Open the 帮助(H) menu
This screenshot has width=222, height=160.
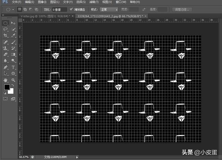[x=135, y=2]
